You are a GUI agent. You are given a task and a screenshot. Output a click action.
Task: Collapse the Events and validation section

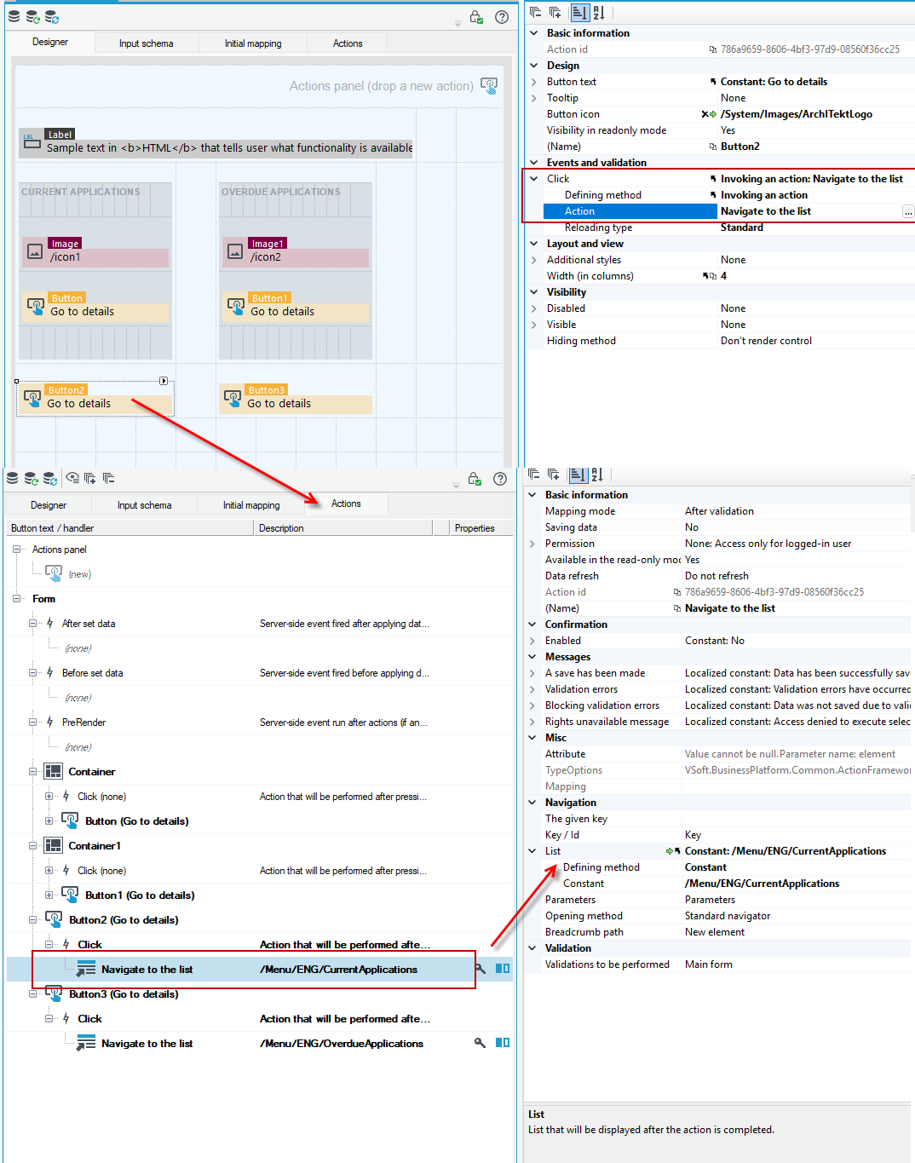point(534,163)
